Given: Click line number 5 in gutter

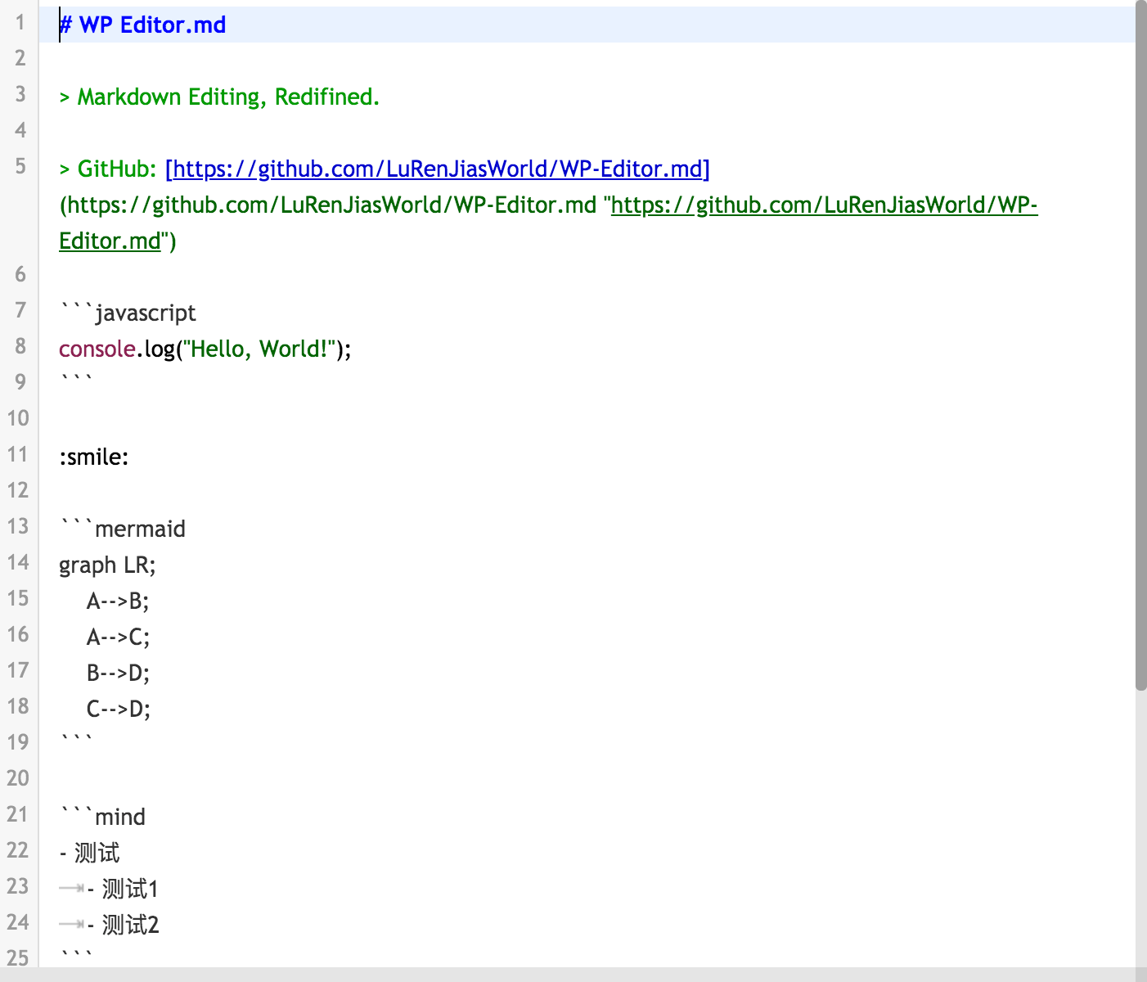Looking at the screenshot, I should (20, 166).
